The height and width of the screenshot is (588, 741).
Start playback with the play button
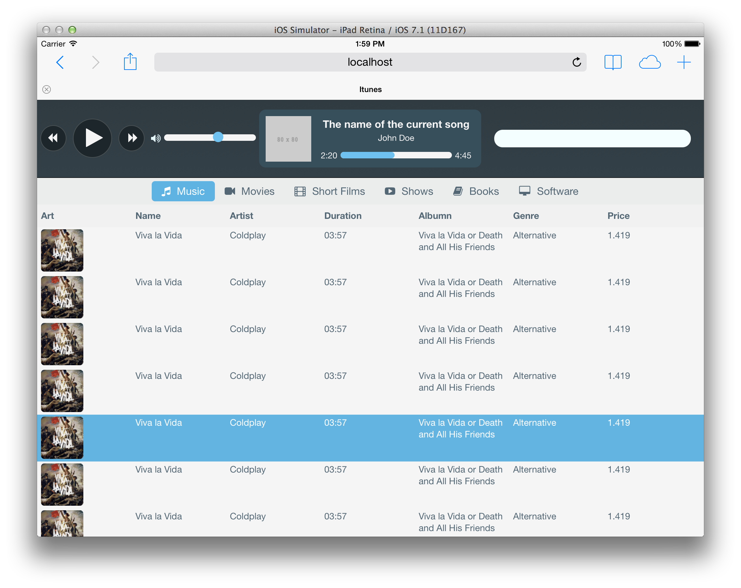coord(92,138)
